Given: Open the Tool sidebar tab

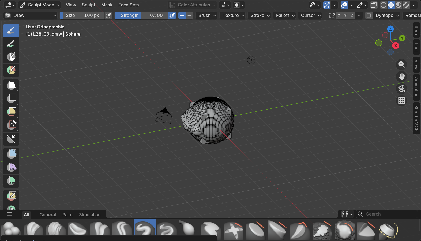Looking at the screenshot, I should (416, 47).
